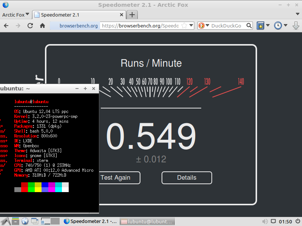The width and height of the screenshot is (302, 226).
Task: Open the Arctic Fox application menu
Action: pyautogui.click(x=15, y=15)
